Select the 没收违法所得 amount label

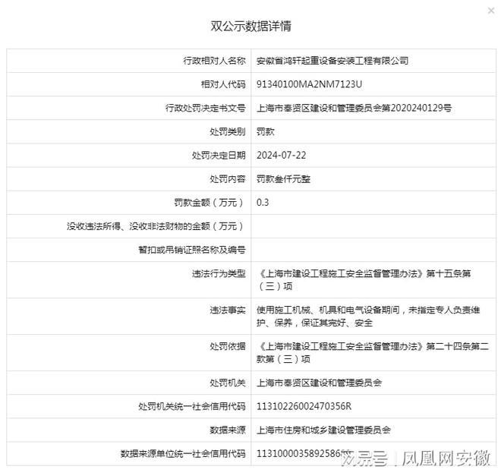(x=156, y=226)
